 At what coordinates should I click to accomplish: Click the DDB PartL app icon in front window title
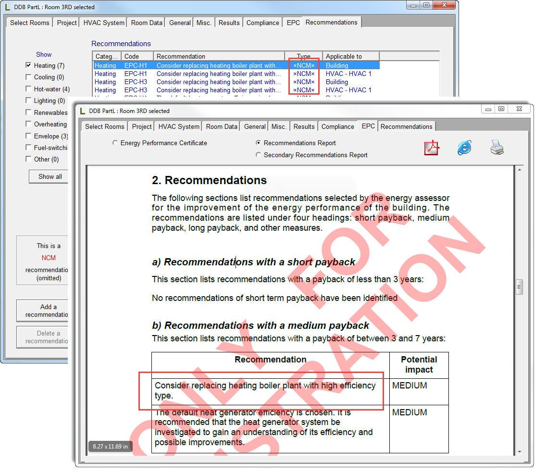pos(83,111)
